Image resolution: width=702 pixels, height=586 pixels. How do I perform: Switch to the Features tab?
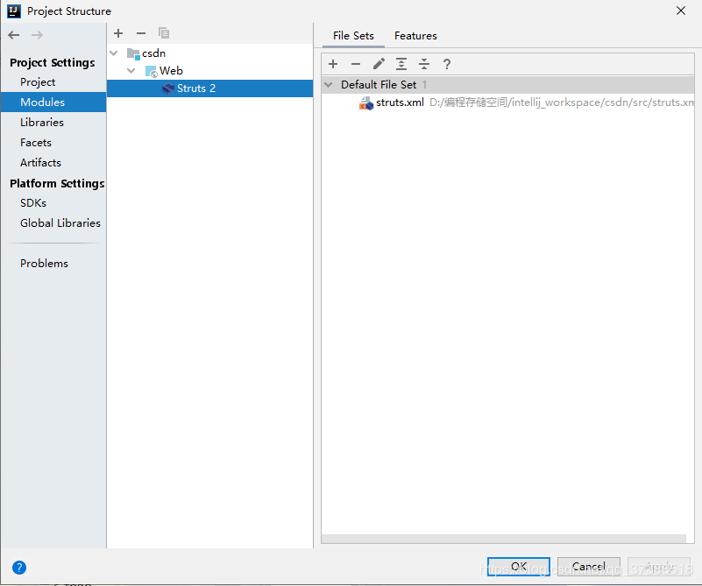click(415, 36)
